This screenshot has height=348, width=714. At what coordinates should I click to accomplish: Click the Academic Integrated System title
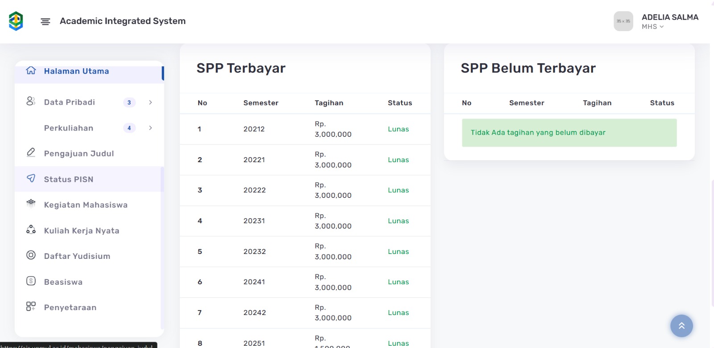[x=123, y=21]
